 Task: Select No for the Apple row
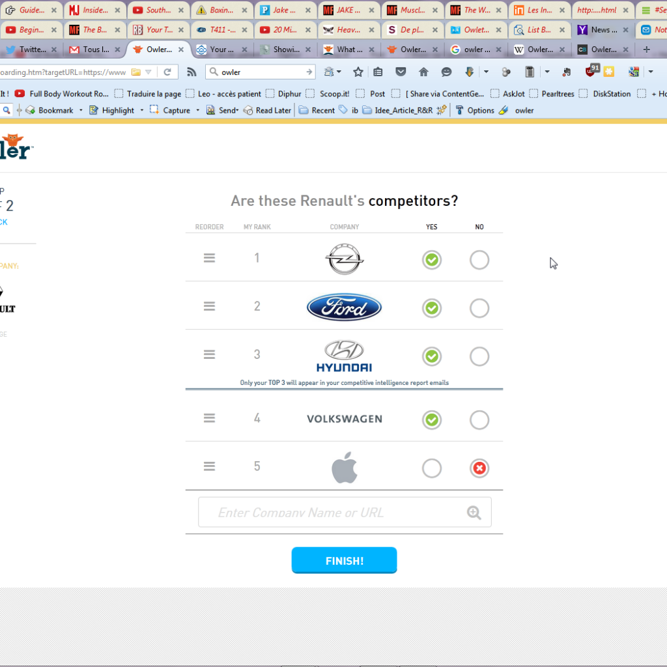(x=479, y=468)
